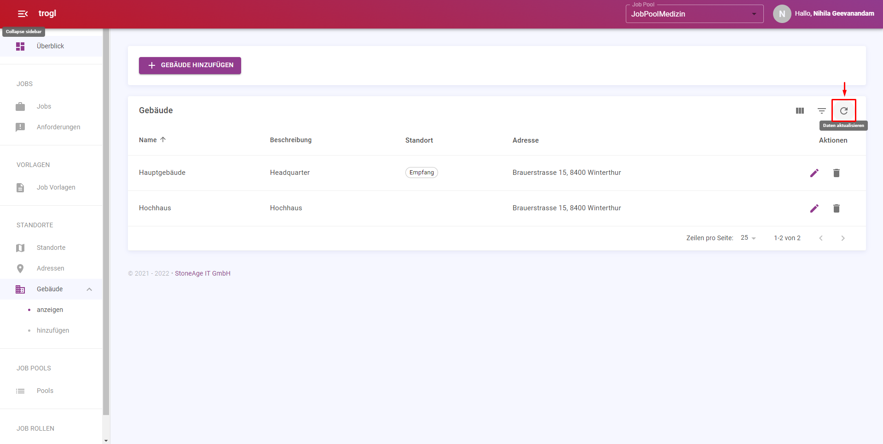Open the Adressen menu item
883x444 pixels.
pyautogui.click(x=51, y=268)
